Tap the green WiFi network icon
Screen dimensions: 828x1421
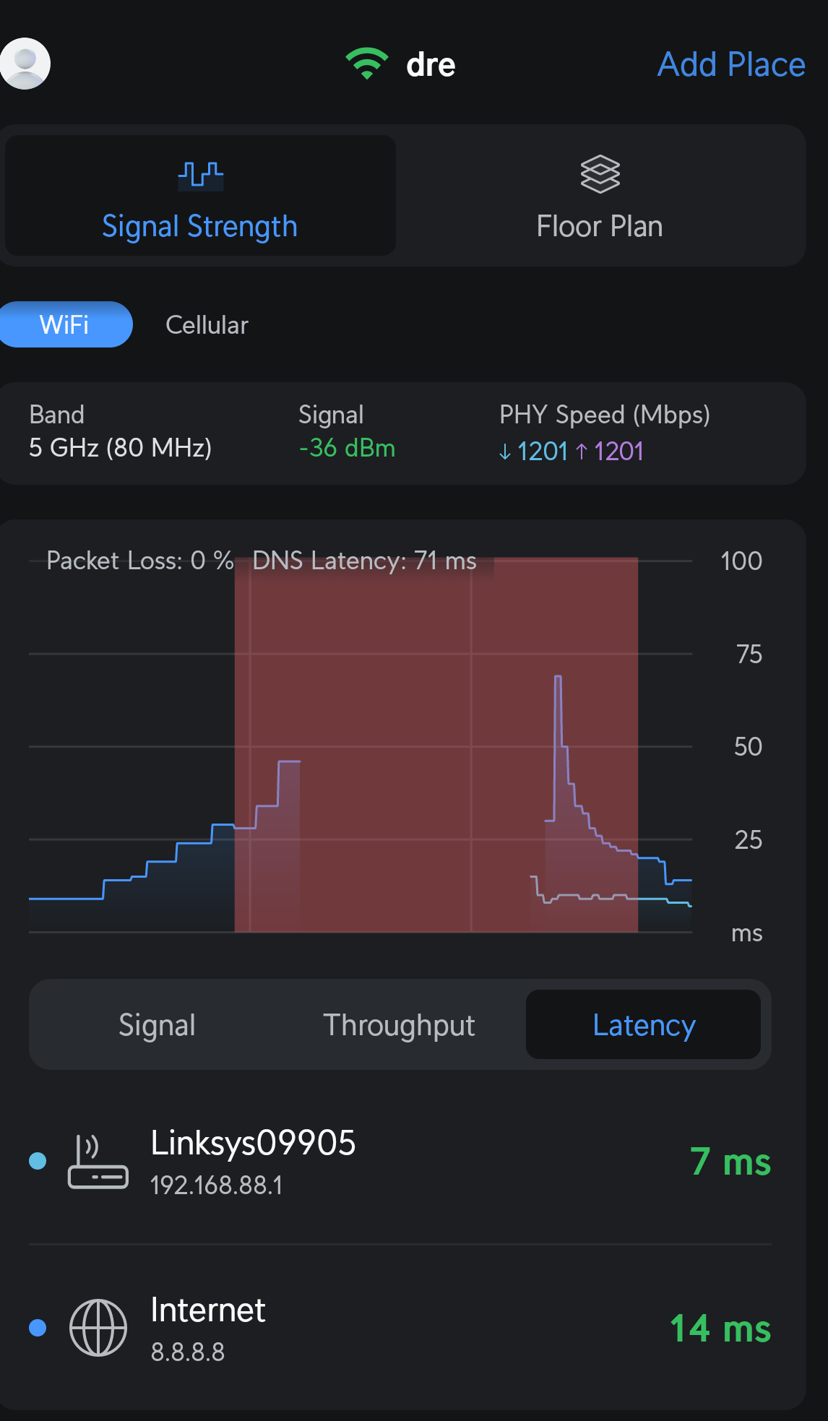[x=366, y=64]
